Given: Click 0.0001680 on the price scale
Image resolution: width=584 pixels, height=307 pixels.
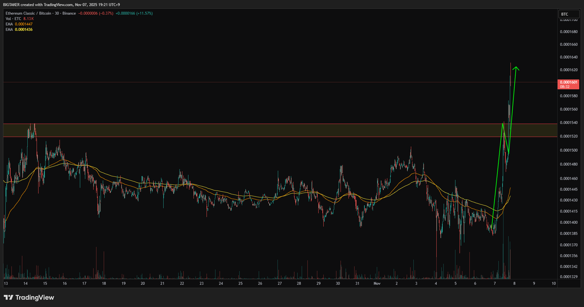Looking at the screenshot, I should point(569,32).
